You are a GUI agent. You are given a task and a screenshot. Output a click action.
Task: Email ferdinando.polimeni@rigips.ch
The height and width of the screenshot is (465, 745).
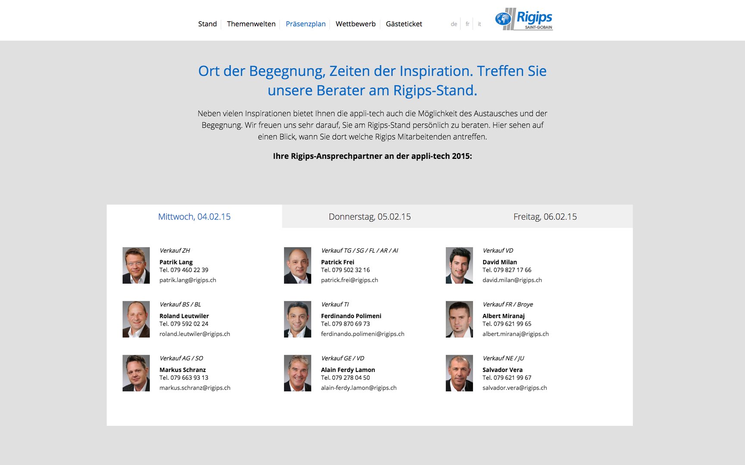coord(363,334)
